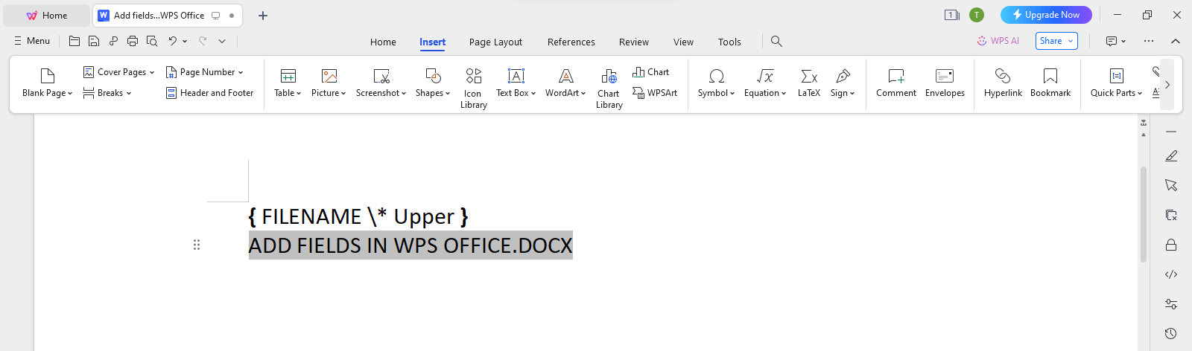The width and height of the screenshot is (1192, 351).
Task: Open the References ribbon tab
Action: point(571,42)
